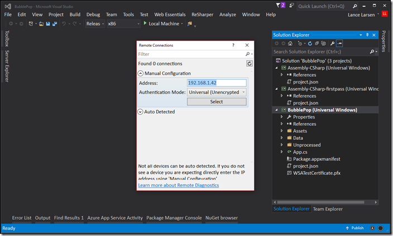Click the Solution Explorer search magnifier icon
Viewport: 393px width, 236px height.
[x=372, y=52]
